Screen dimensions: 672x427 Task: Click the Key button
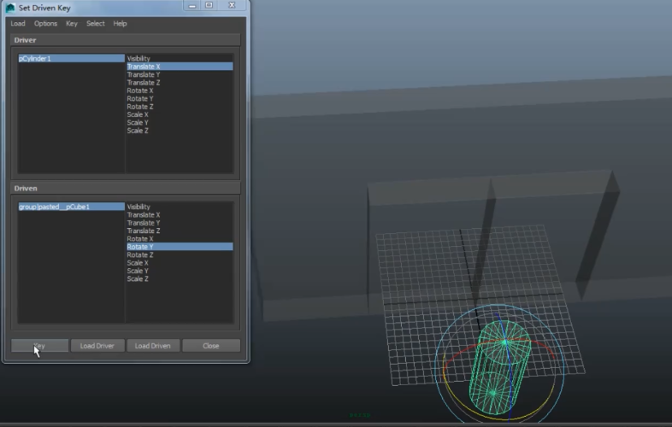point(39,346)
